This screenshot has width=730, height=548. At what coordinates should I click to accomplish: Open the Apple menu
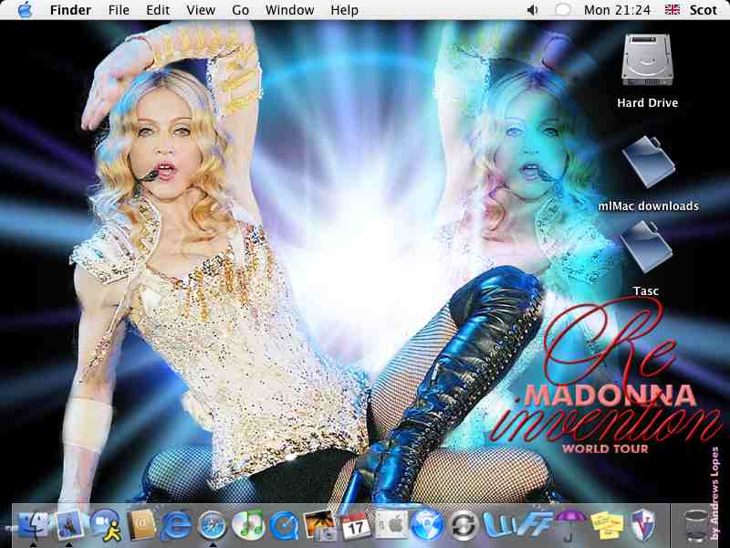[26, 10]
